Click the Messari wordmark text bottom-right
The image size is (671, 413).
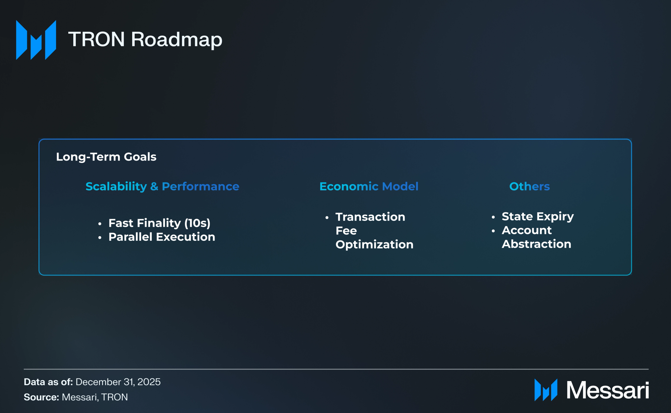[607, 390]
